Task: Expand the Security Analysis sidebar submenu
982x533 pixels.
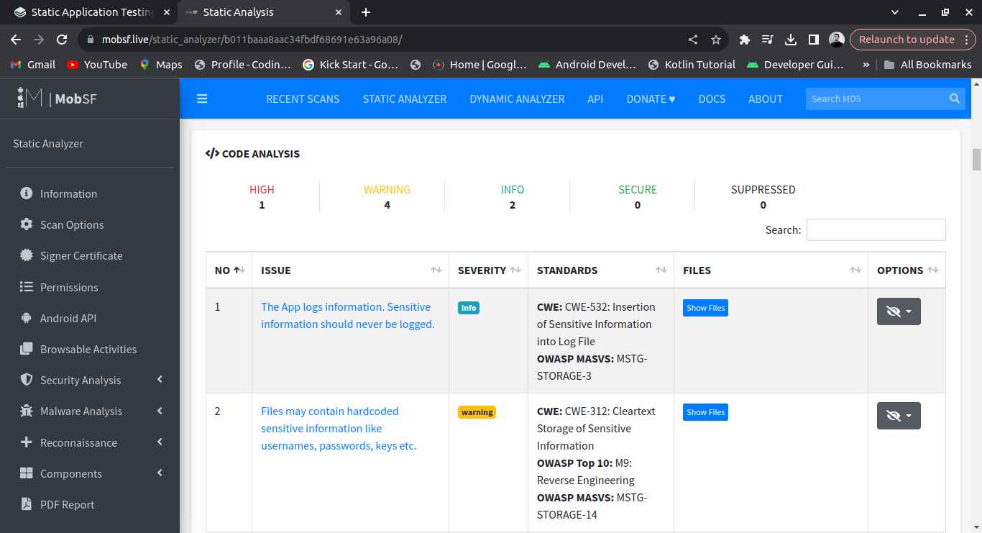Action: point(160,380)
